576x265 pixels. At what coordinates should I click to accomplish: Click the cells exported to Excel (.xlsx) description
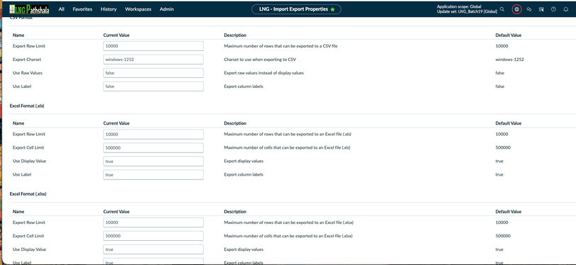(288, 236)
